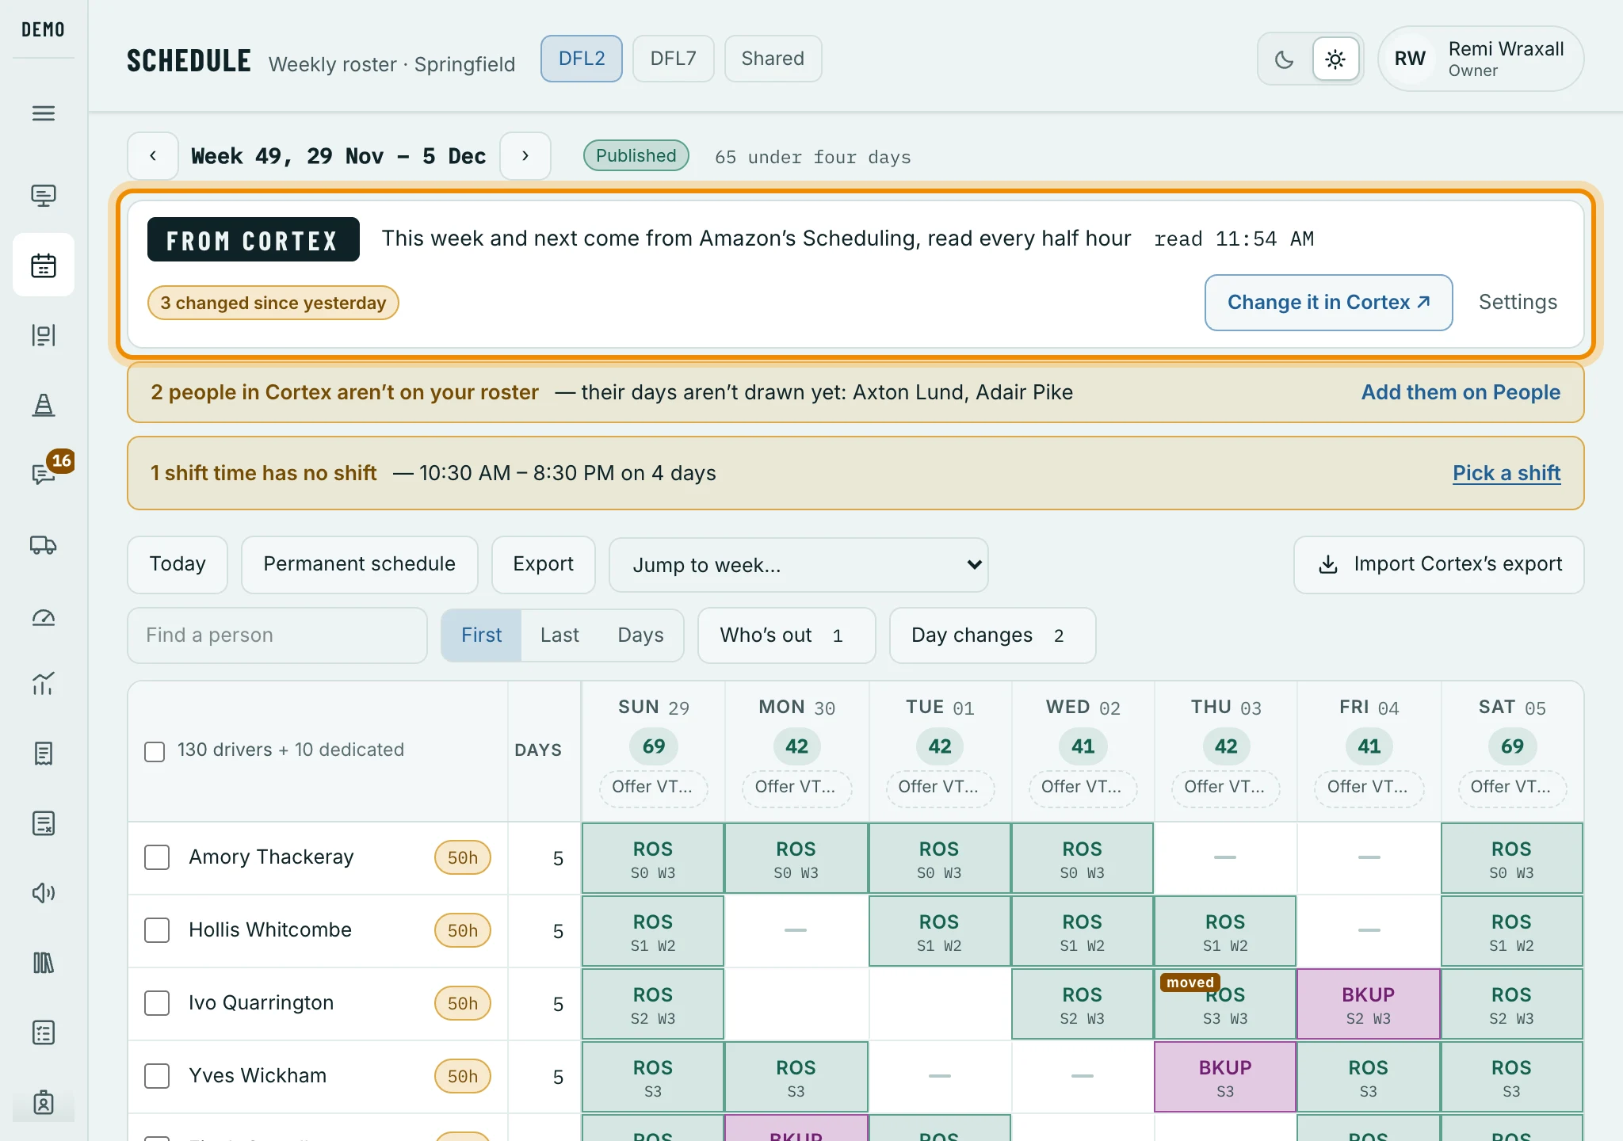Go to next week arrow
Image resolution: width=1623 pixels, height=1141 pixels.
tap(525, 156)
